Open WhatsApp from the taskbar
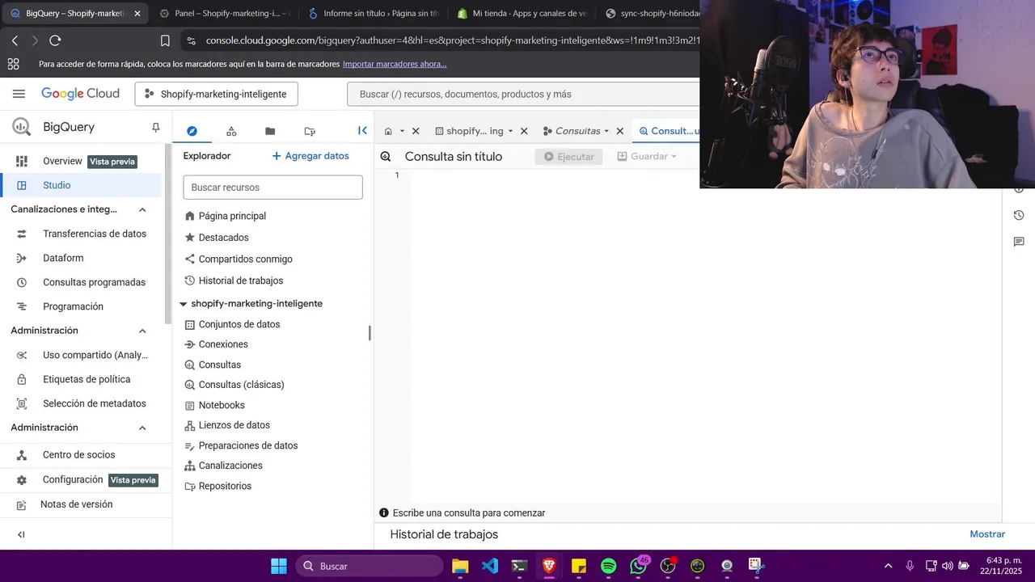The width and height of the screenshot is (1035, 582). 639,565
